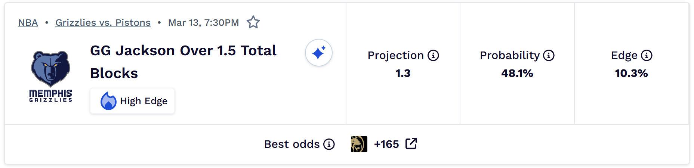Click the Best odds label text
Screen dimensions: 694x168
(292, 144)
